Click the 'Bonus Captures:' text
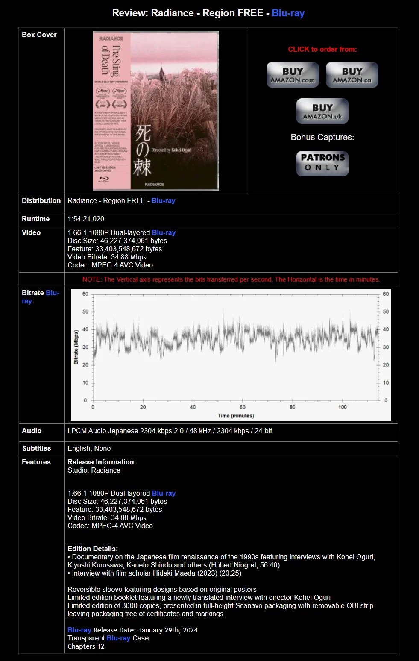This screenshot has width=419, height=661. (x=322, y=137)
